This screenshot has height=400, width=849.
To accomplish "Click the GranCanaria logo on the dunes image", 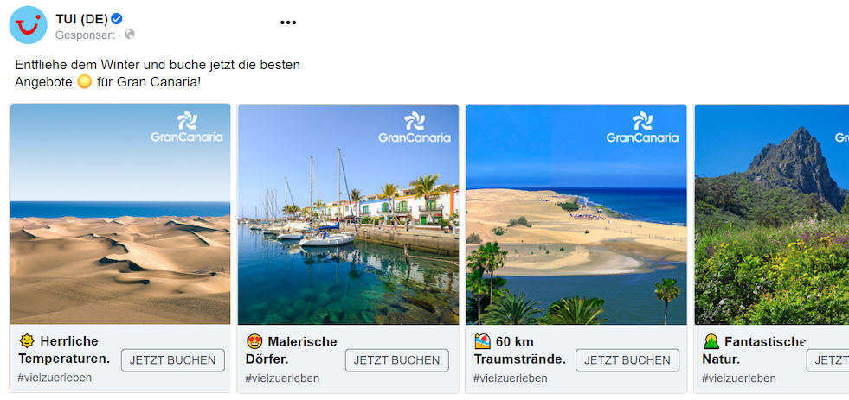I will click(187, 127).
